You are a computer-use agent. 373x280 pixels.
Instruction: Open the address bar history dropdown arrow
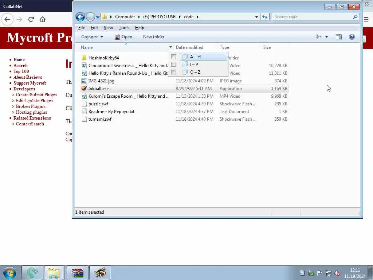click(256, 17)
